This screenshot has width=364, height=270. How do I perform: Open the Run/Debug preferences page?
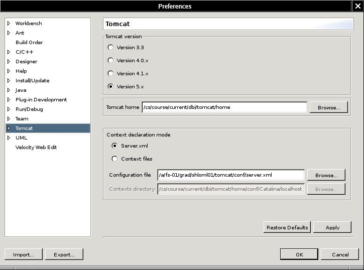[x=29, y=109]
